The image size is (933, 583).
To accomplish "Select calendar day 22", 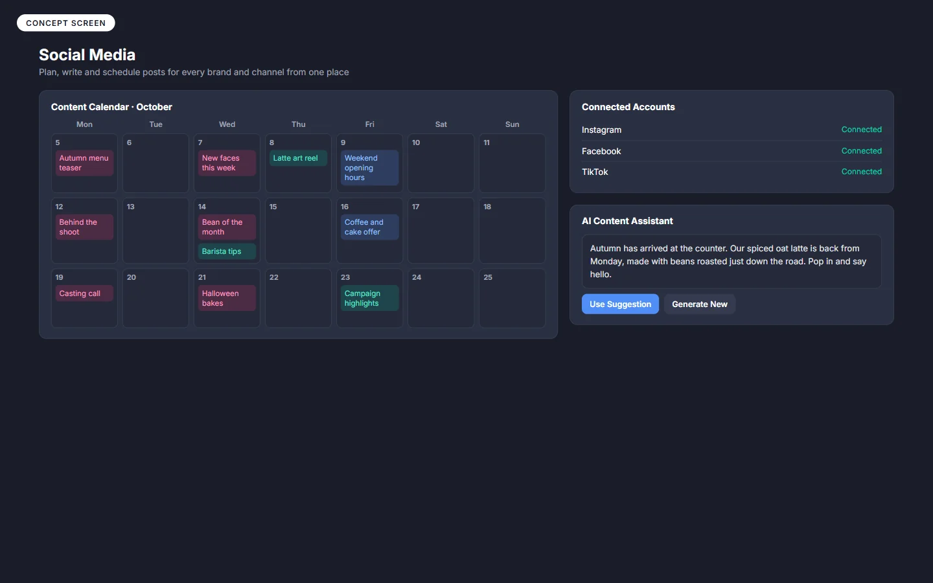I will click(x=298, y=298).
